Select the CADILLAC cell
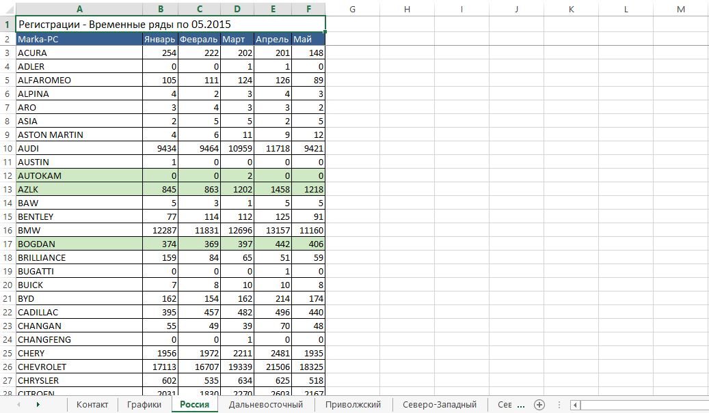Screen dimensions: 709x413 coord(79,313)
